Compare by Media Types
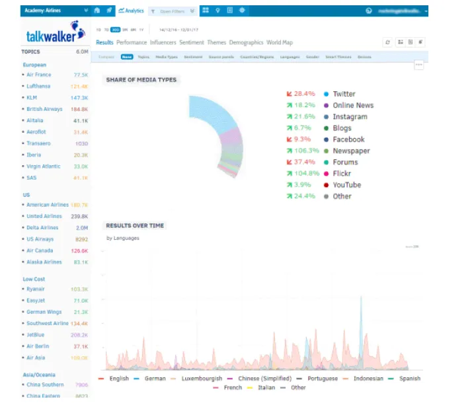Viewport: 476px width, 415px height. pos(167,57)
